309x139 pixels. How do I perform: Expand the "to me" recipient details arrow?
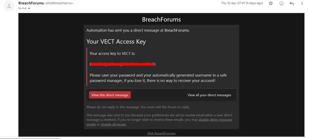tap(29, 8)
